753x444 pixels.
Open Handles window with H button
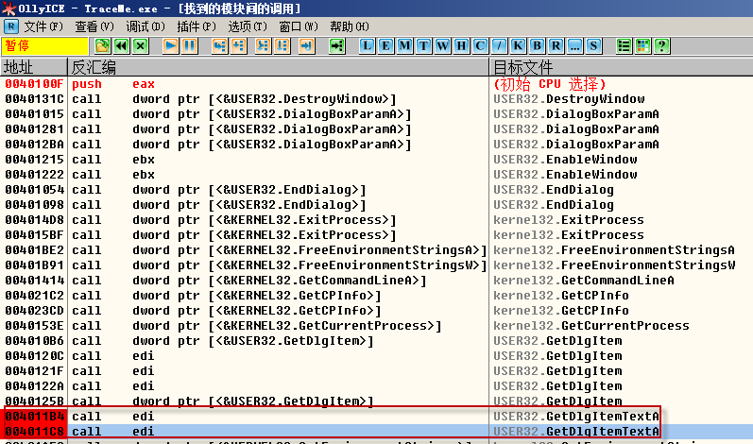(461, 46)
